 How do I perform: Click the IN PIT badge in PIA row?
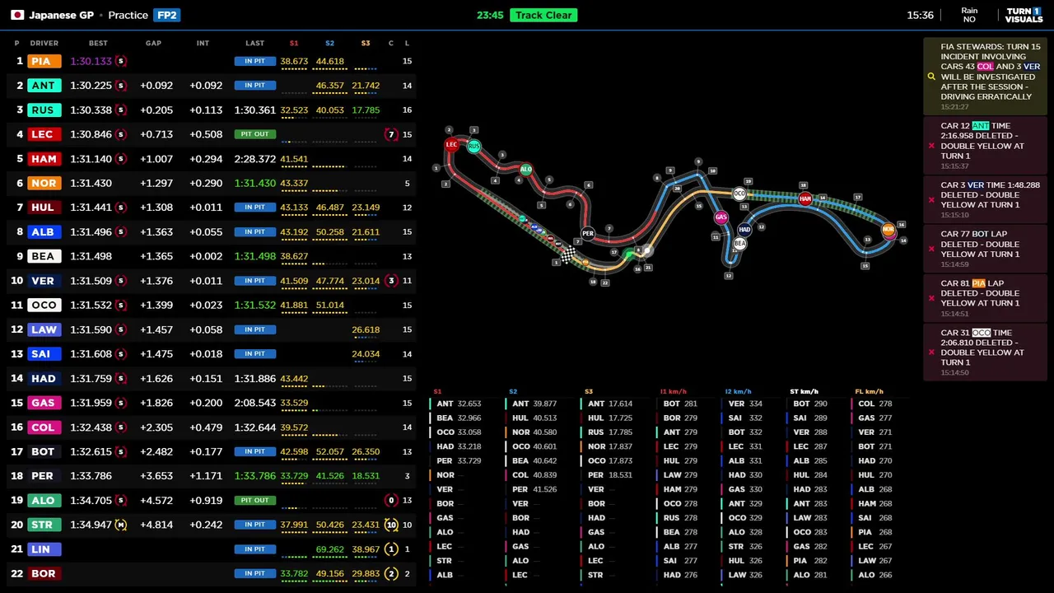click(254, 61)
